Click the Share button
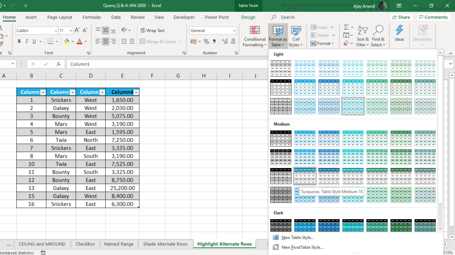The width and height of the screenshot is (455, 255). 401,17
